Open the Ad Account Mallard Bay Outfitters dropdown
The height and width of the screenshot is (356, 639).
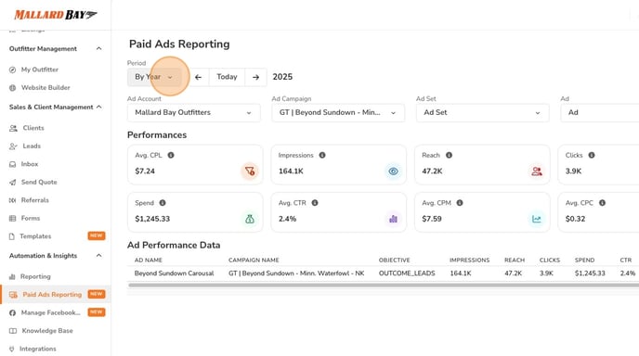(x=194, y=113)
